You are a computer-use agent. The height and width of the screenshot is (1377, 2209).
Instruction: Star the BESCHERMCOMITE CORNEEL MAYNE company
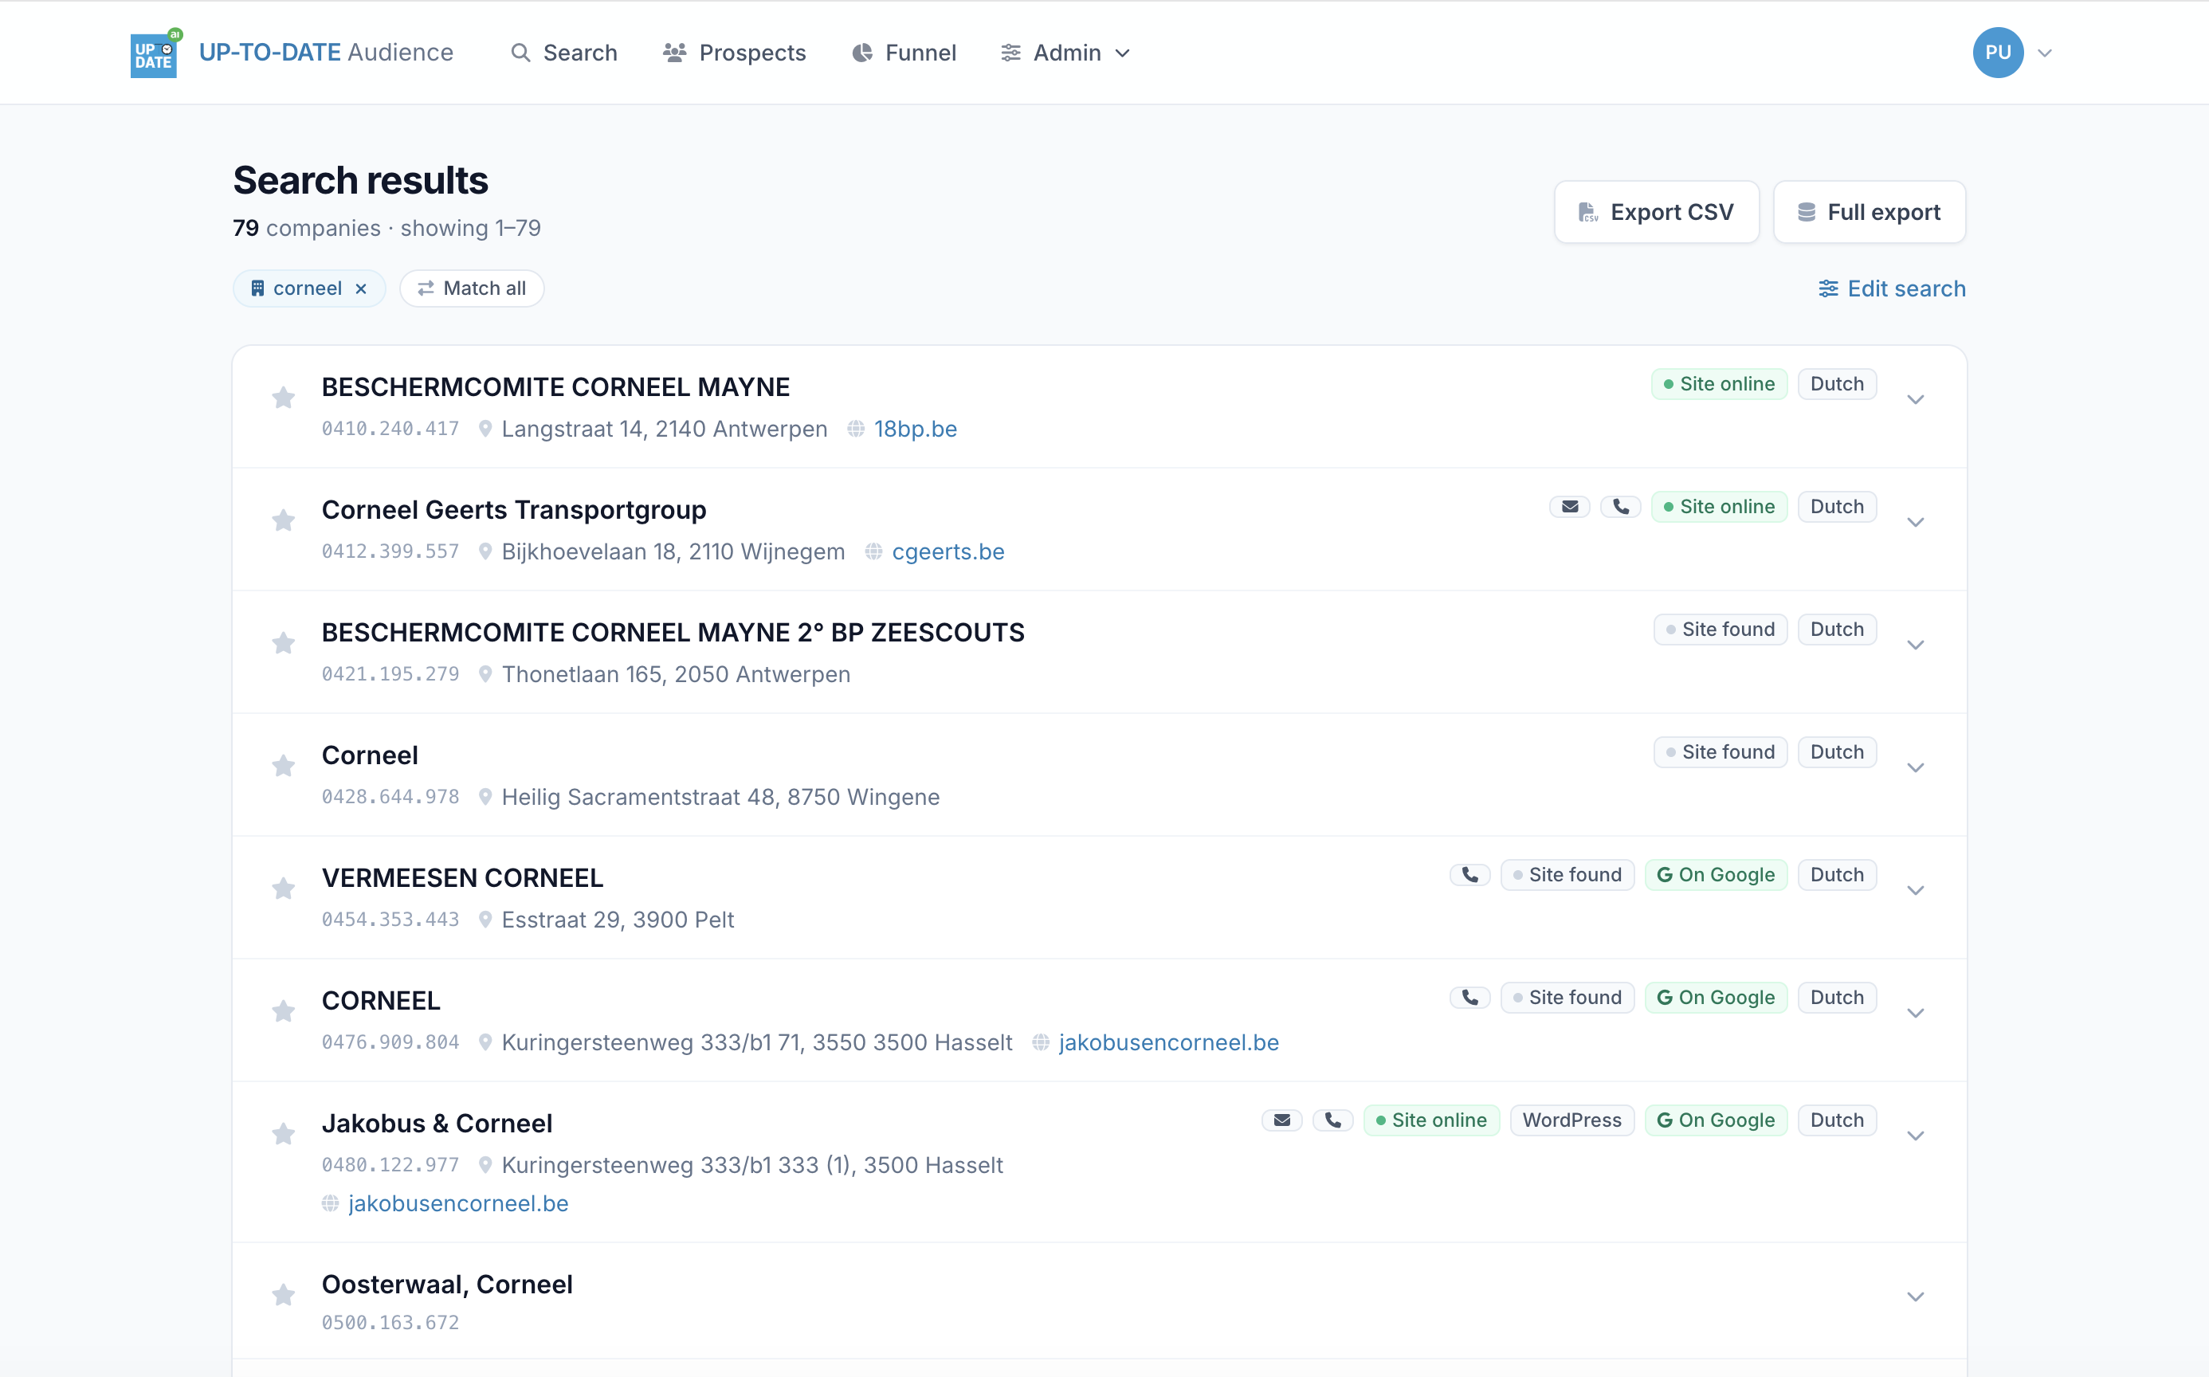click(283, 398)
